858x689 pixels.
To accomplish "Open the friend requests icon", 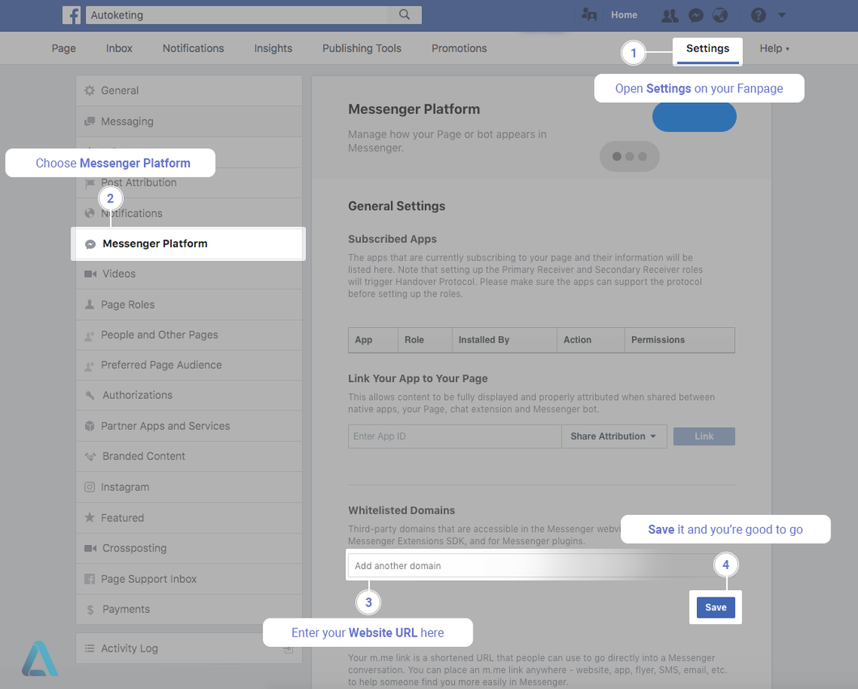I will point(669,15).
